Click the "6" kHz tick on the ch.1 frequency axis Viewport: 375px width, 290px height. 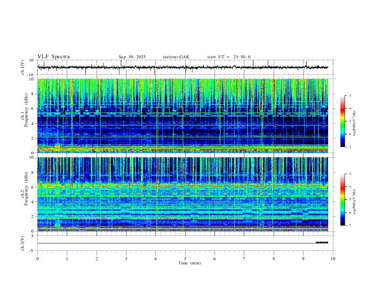click(x=32, y=109)
